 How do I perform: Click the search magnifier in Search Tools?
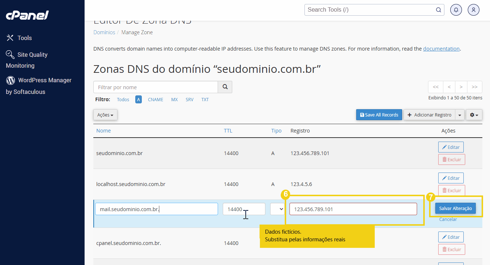point(439,10)
